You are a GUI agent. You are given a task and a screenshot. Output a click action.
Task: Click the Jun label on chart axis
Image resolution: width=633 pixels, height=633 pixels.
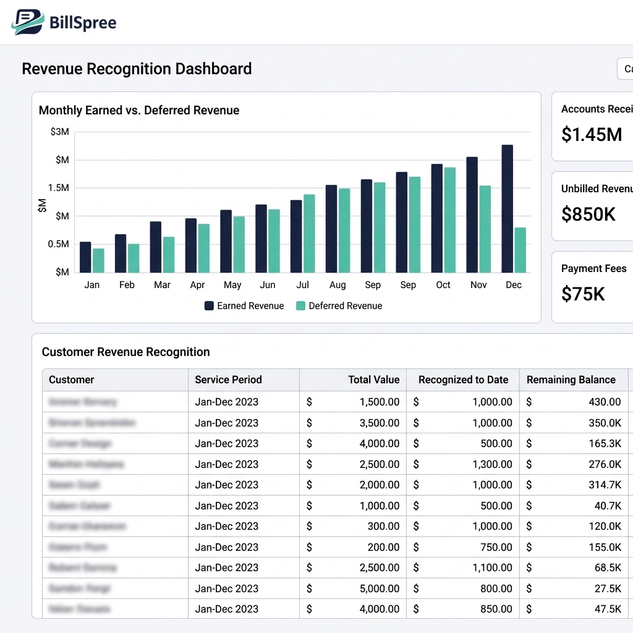point(267,284)
